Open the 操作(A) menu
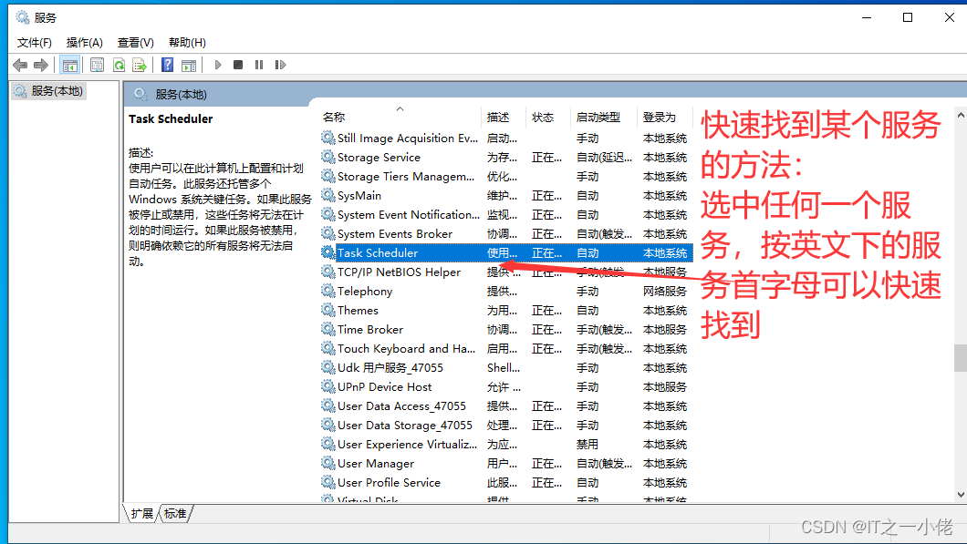Viewport: 967px width, 544px height. point(85,43)
